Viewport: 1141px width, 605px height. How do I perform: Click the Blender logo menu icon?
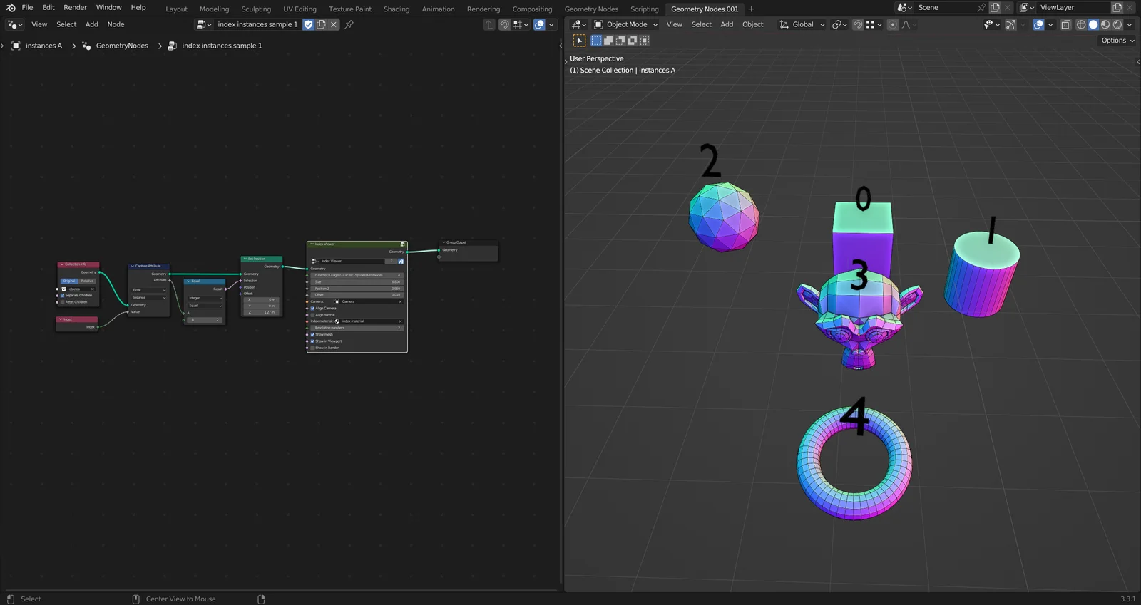(11, 7)
